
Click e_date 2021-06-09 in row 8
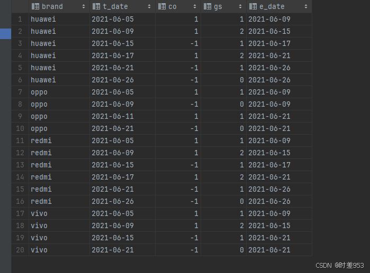click(x=279, y=104)
